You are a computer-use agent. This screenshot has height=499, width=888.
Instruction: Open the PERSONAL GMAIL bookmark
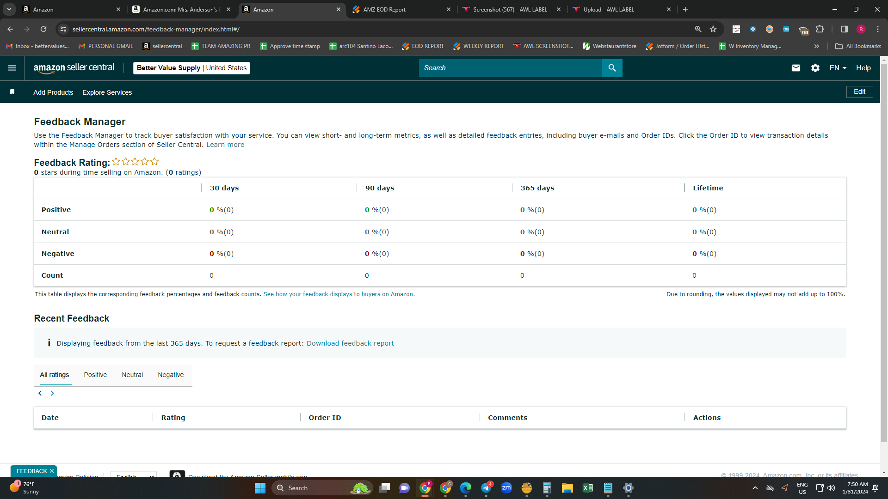(105, 46)
